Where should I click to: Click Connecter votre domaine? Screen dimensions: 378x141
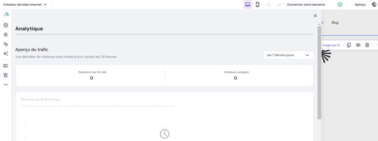[x=306, y=4]
